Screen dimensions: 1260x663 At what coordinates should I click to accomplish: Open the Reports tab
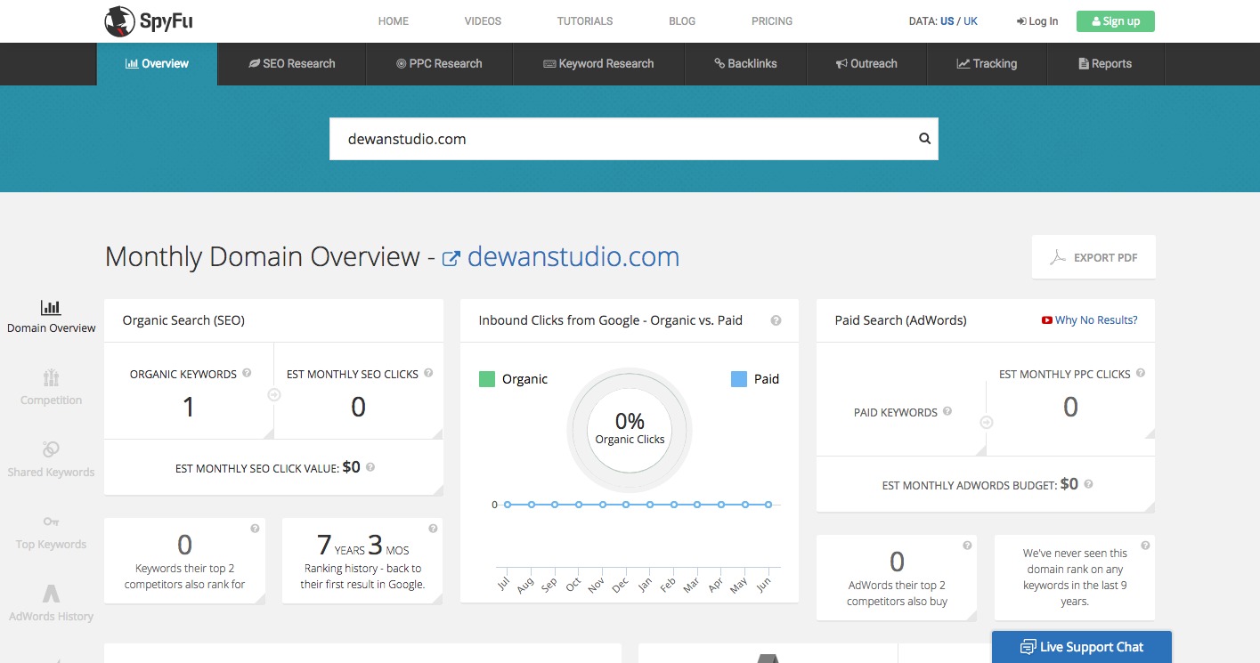(x=1105, y=64)
